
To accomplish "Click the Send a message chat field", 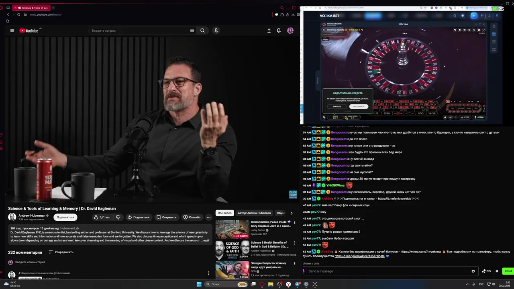I will [390, 271].
